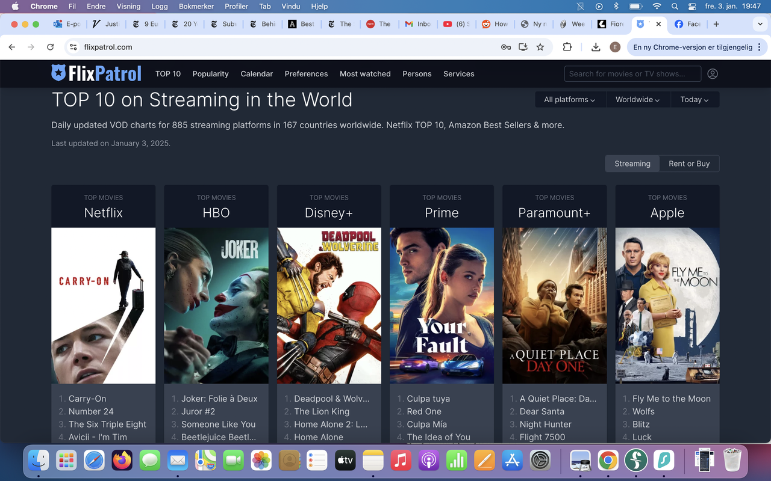The height and width of the screenshot is (481, 771).
Task: Switch to the YouTube tab
Action: pos(456,24)
